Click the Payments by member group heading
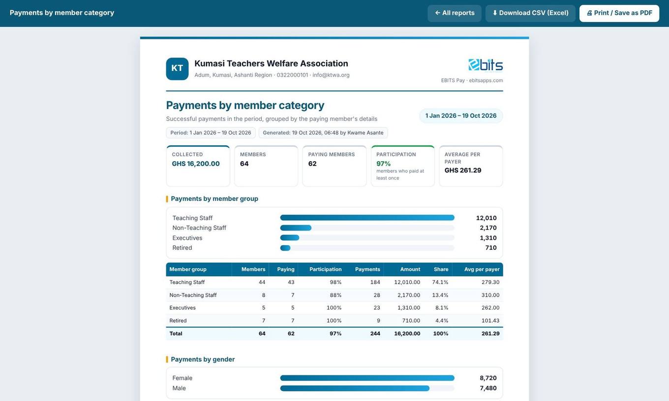Viewport: 669px width, 401px height. [214, 199]
